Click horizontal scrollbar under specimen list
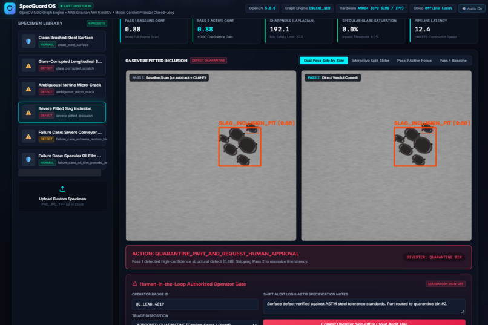The width and height of the screenshot is (488, 325). coord(59,173)
